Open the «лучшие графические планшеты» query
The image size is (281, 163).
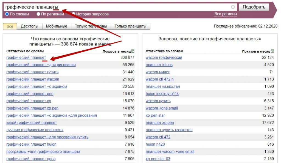(x=35, y=129)
